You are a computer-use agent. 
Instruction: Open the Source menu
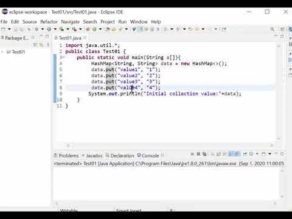tap(30, 22)
